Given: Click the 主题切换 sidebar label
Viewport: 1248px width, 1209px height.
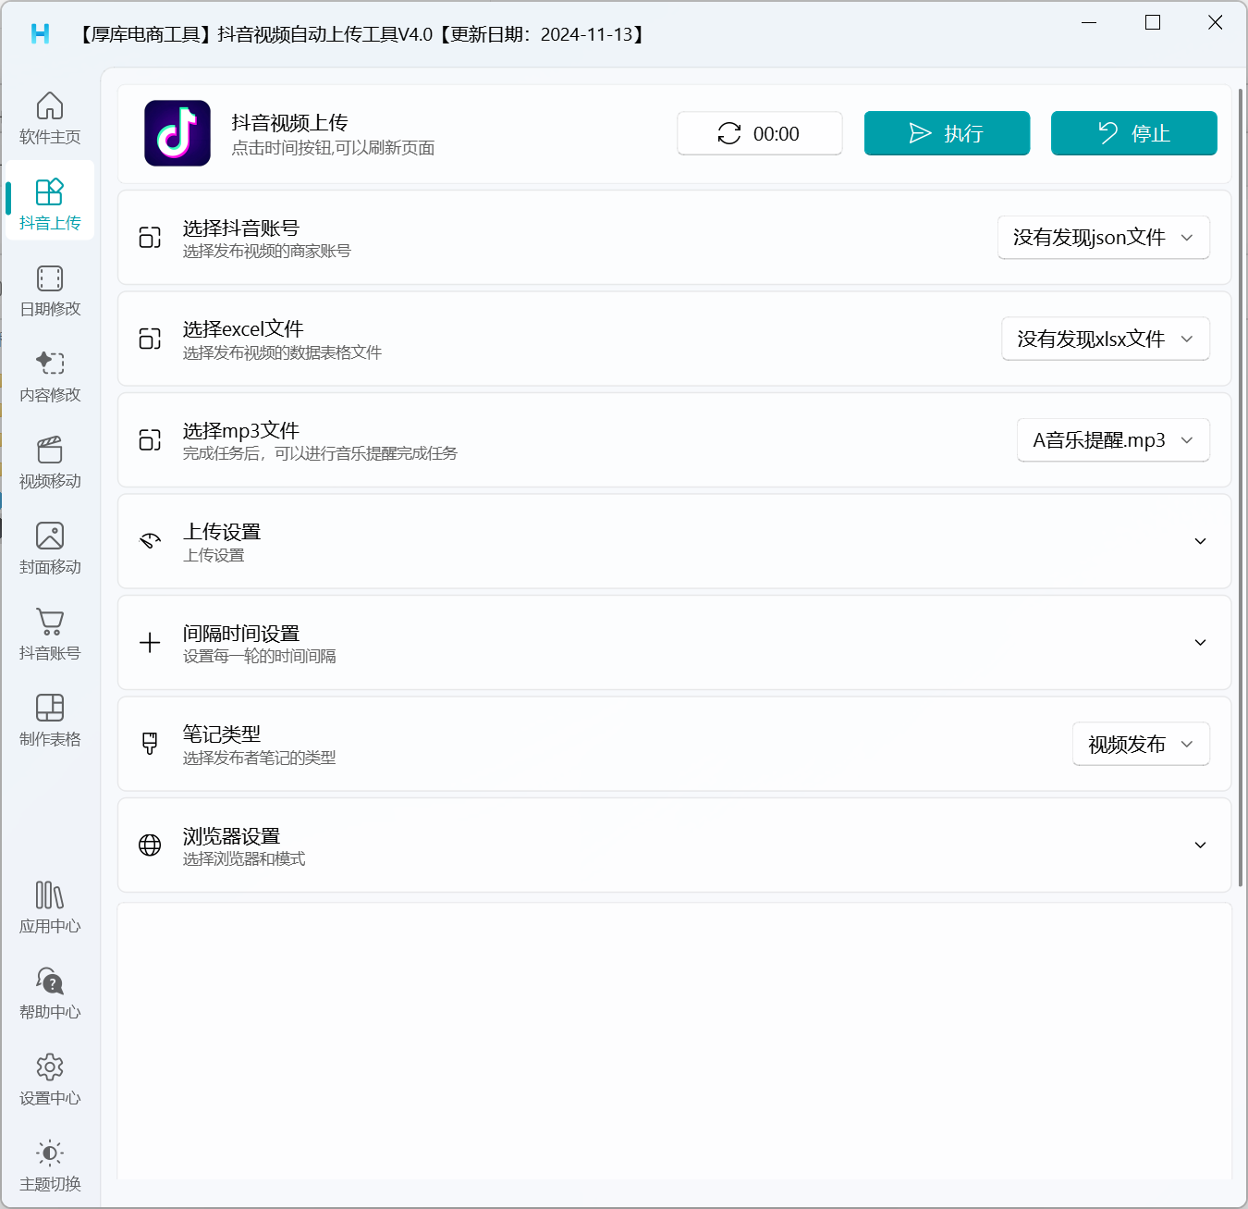Looking at the screenshot, I should click(x=50, y=1184).
